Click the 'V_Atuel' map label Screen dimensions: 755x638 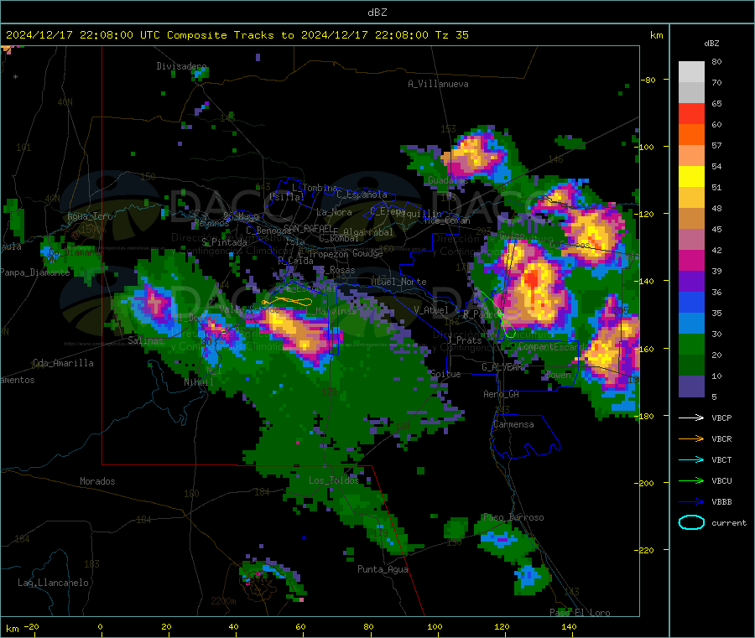[x=431, y=310]
